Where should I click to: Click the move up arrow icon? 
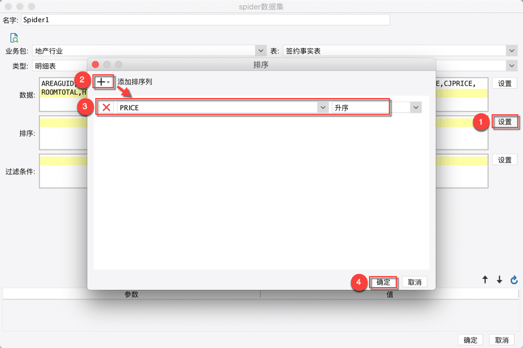[x=485, y=280]
